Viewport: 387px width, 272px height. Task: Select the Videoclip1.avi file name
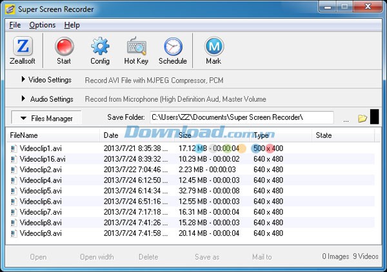click(41, 148)
